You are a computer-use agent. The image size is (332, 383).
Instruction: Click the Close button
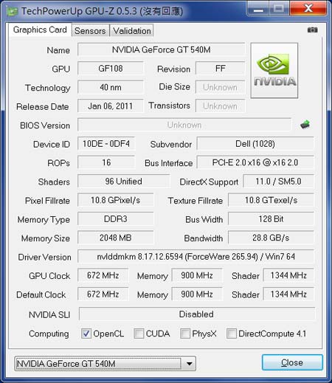tap(292, 362)
